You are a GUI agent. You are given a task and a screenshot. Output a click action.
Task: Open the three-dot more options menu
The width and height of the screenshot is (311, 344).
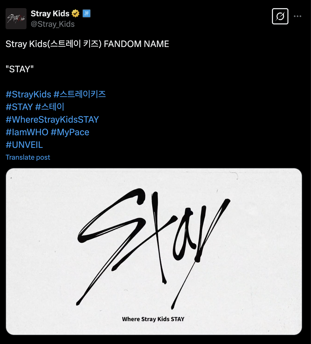point(298,16)
